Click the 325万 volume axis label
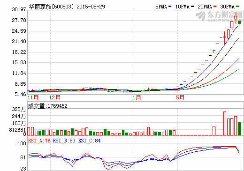 tap(19, 109)
